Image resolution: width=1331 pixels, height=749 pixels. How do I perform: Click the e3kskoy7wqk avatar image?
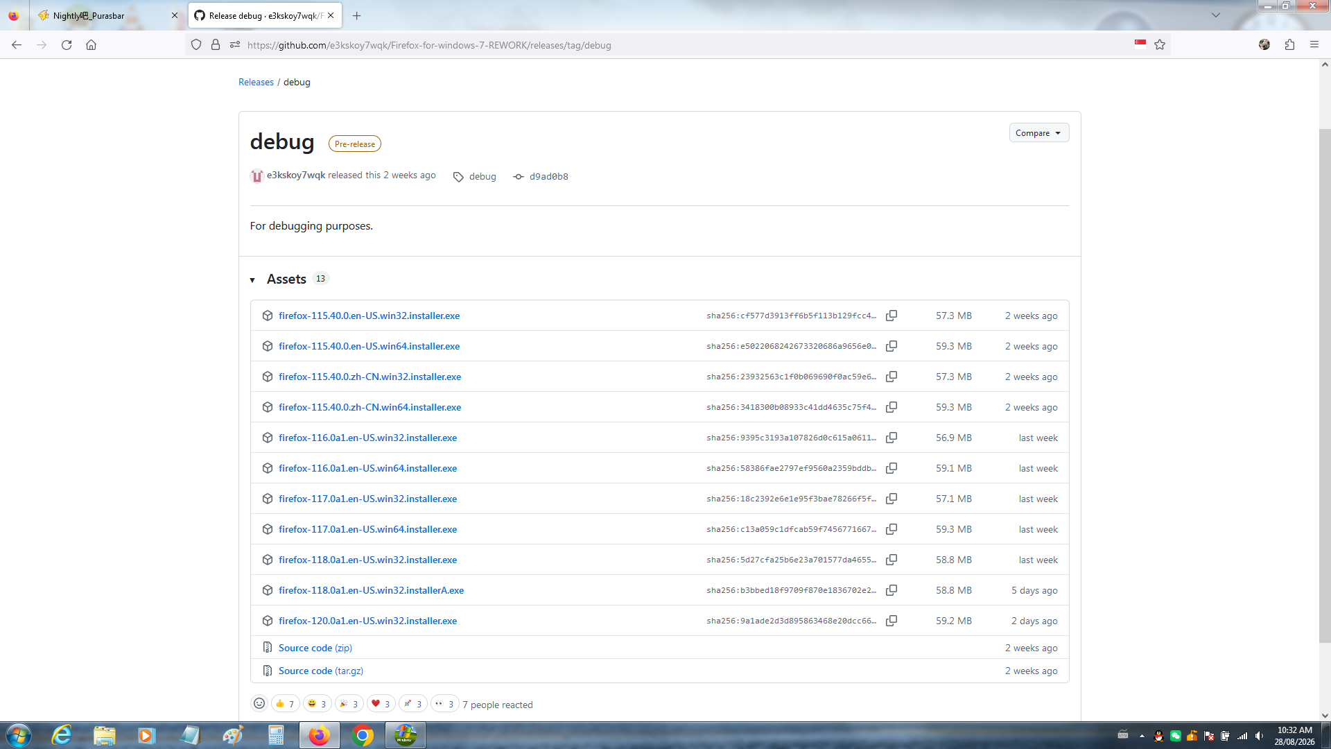click(256, 176)
